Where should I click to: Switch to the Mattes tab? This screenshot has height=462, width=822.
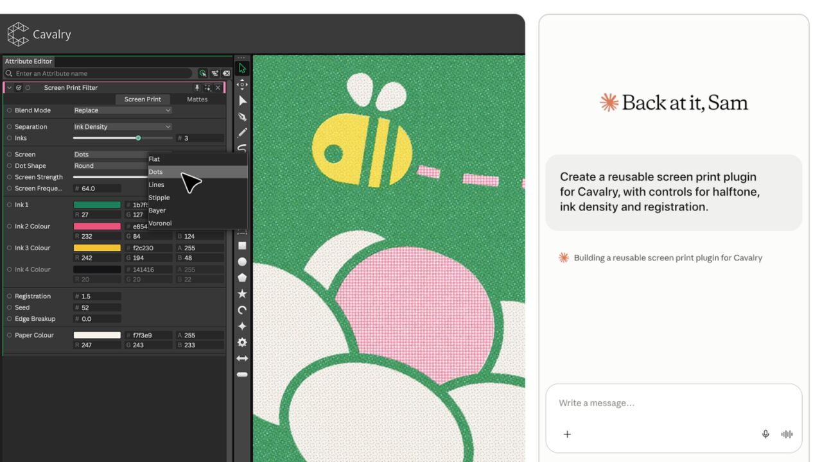click(197, 99)
